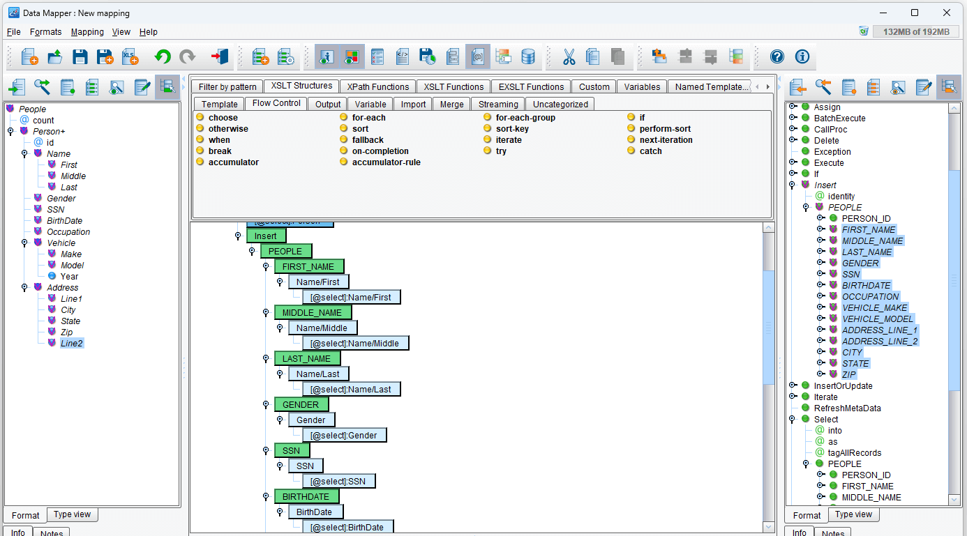Collapse the Vehicle node in source tree
Screen dimensions: 967x536
pyautogui.click(x=24, y=243)
